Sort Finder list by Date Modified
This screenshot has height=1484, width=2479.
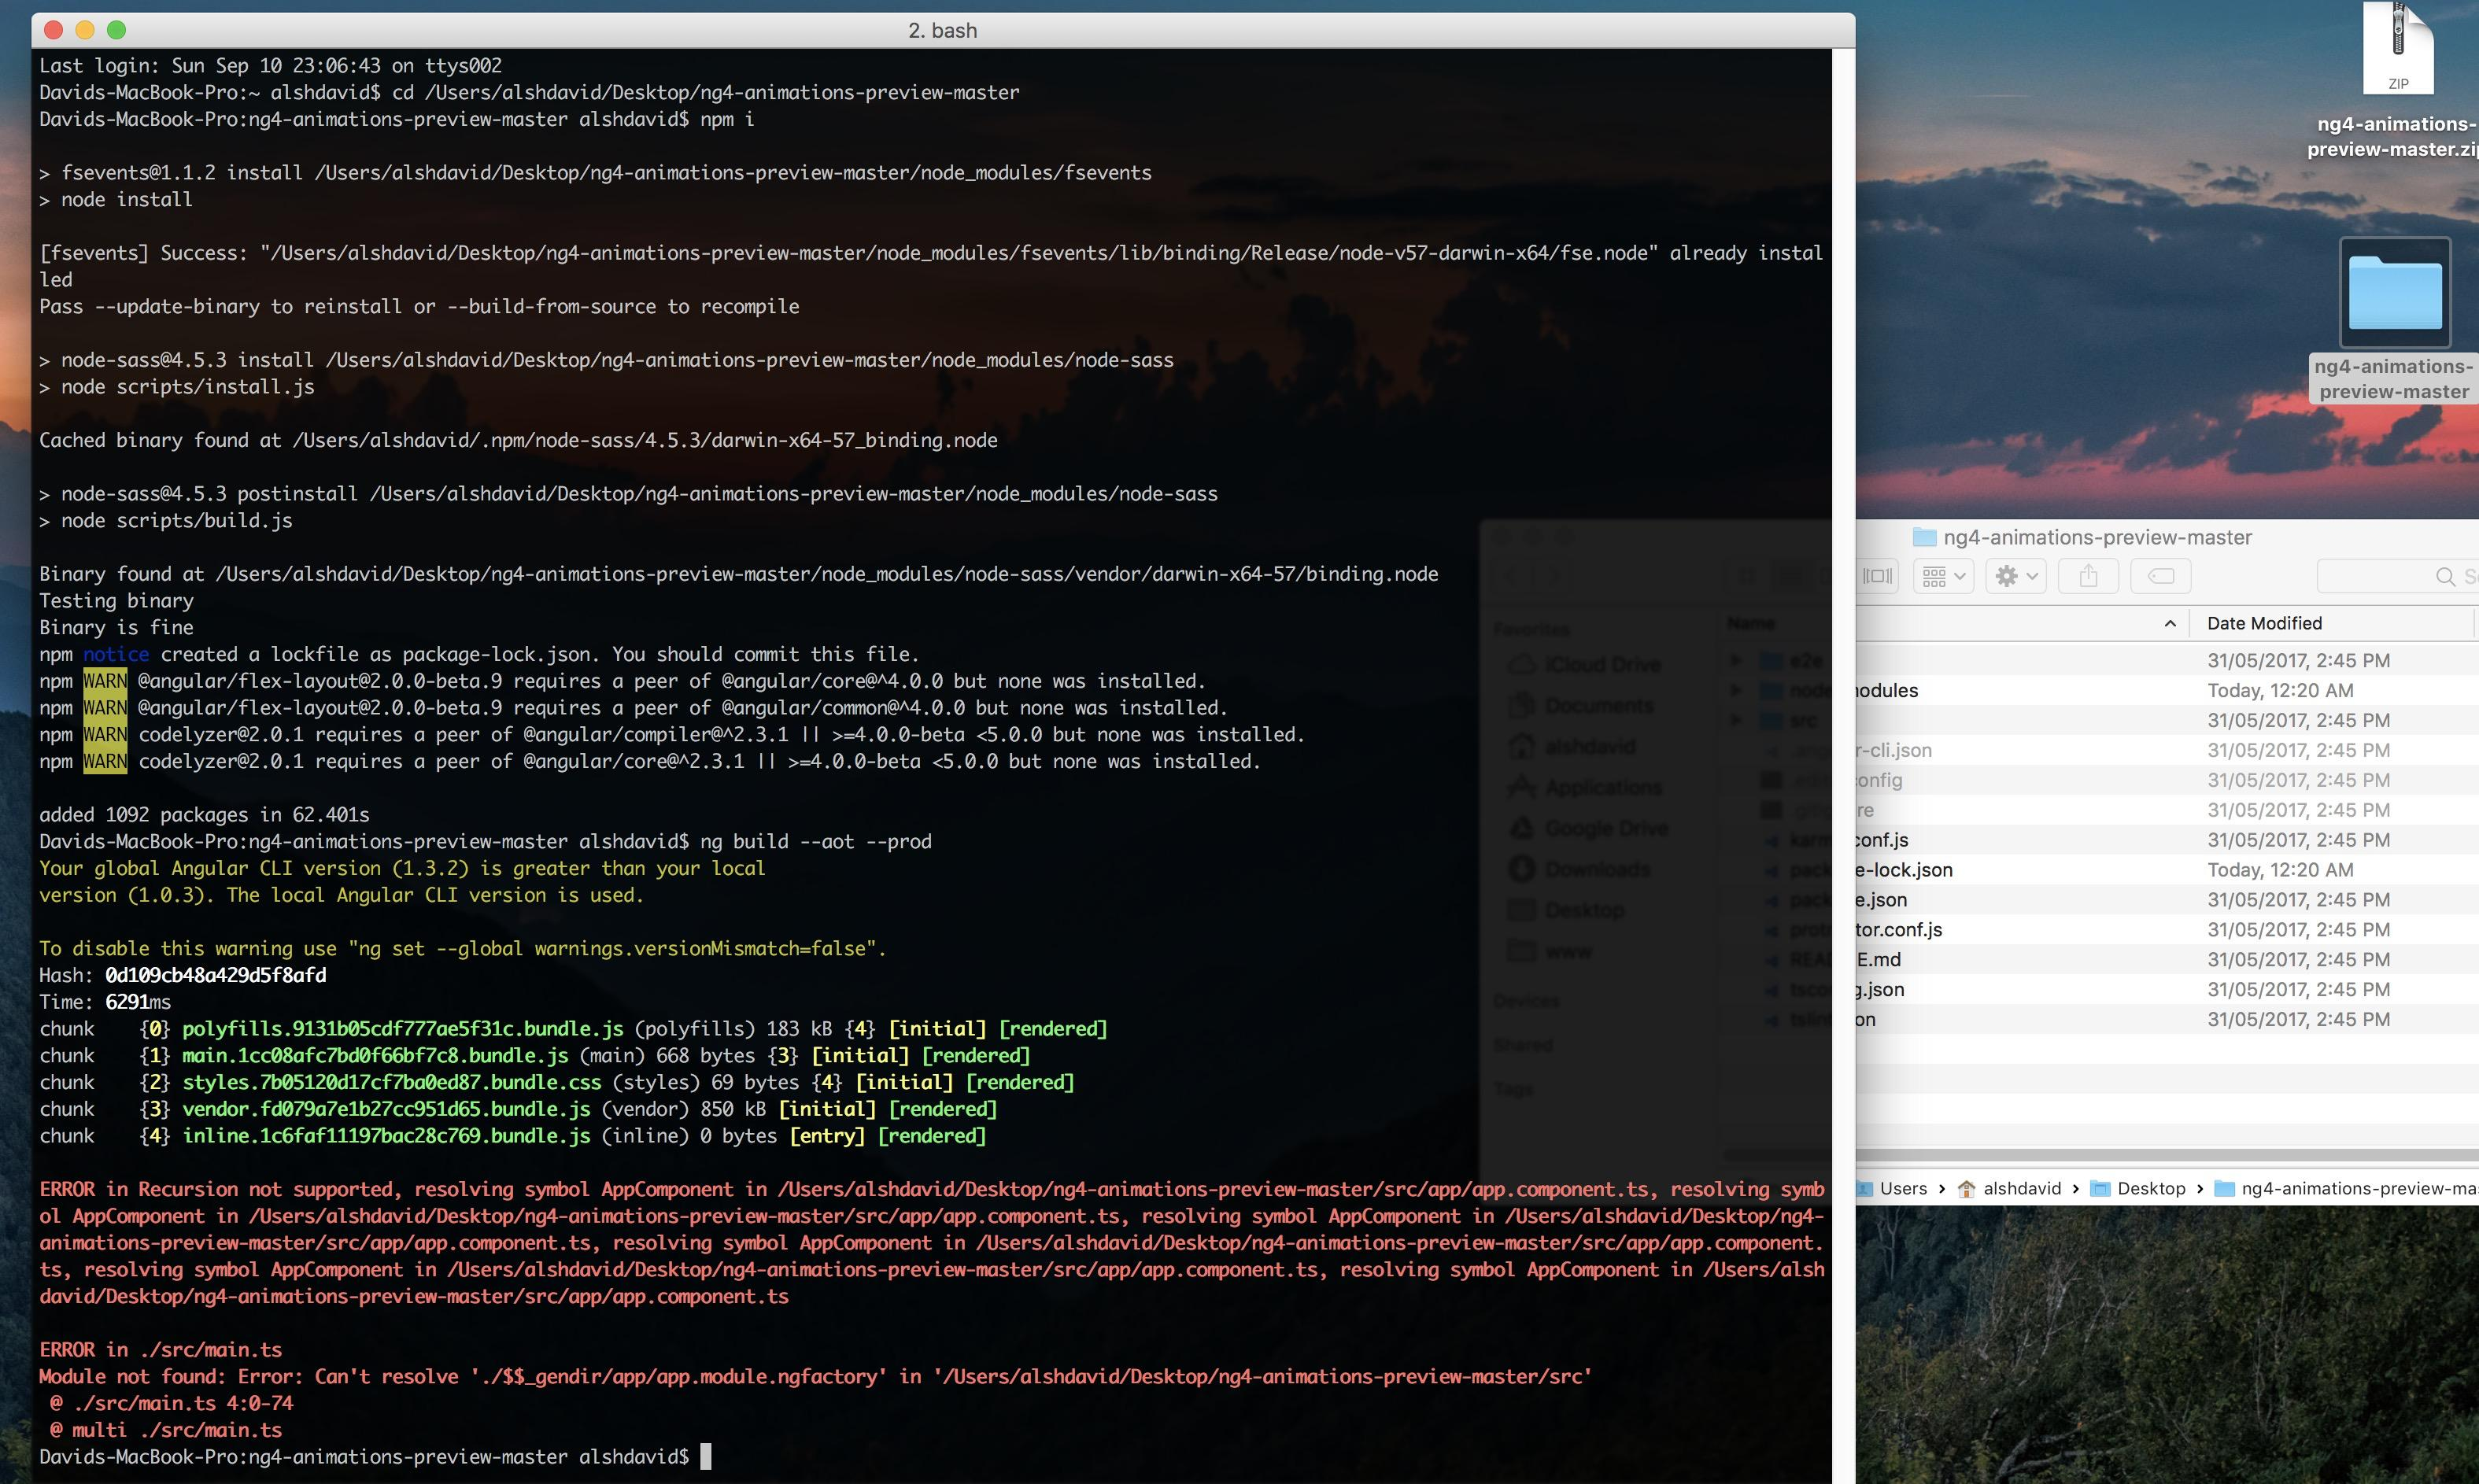tap(2264, 623)
